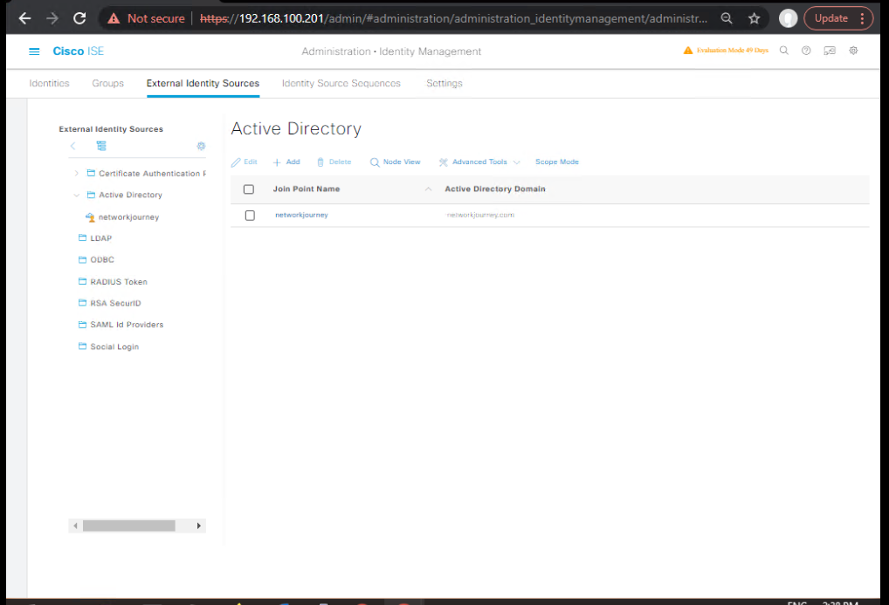Click the Social Login folder icon
The image size is (889, 605).
coord(82,346)
